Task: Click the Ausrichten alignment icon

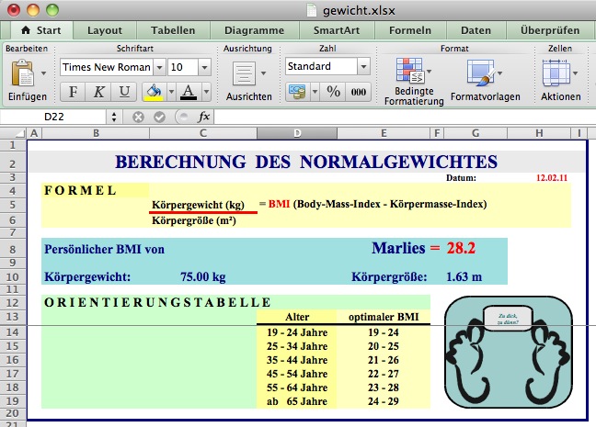Action: click(x=244, y=73)
